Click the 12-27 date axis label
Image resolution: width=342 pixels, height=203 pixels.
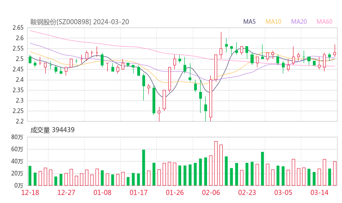pos(66,192)
